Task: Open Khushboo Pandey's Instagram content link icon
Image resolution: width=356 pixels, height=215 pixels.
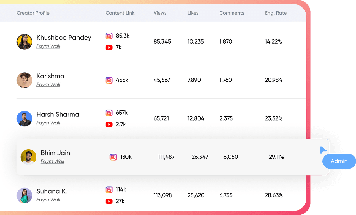Action: click(109, 36)
